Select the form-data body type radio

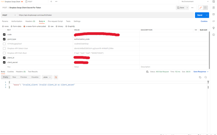pyautogui.click(x=11, y=26)
